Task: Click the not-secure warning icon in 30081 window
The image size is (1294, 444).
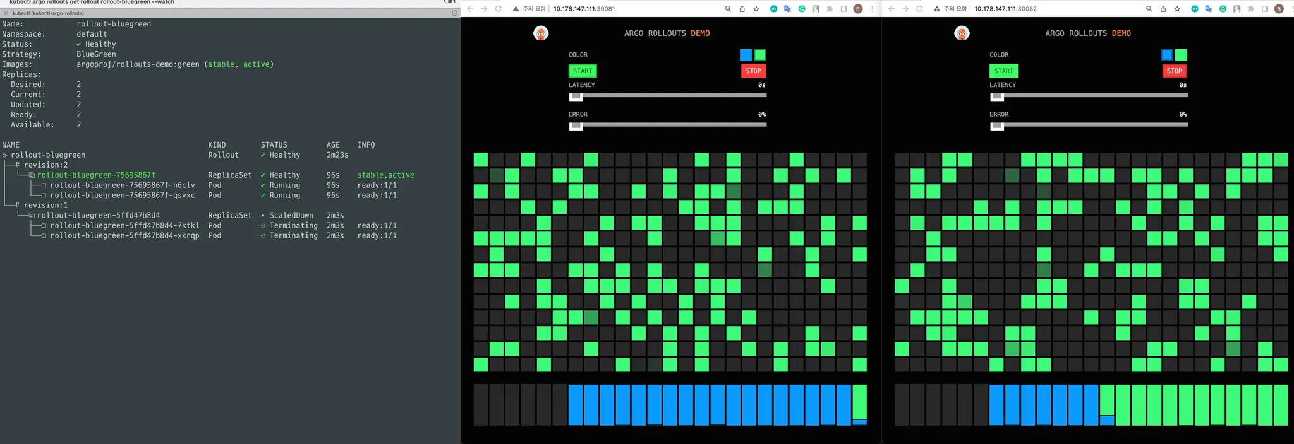Action: (516, 9)
